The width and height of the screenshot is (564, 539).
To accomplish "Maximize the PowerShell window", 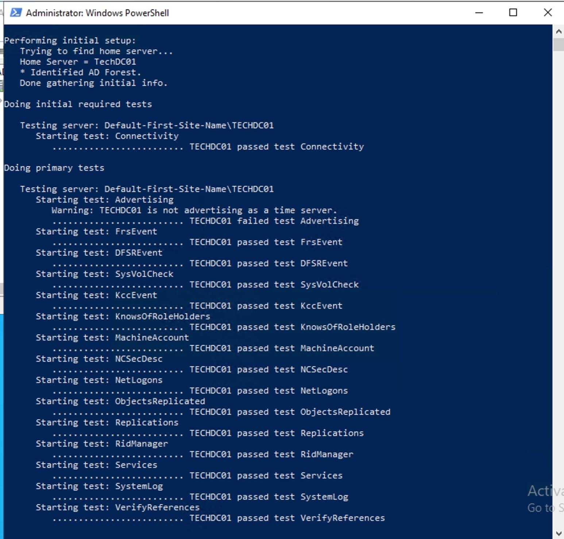I will click(x=513, y=13).
